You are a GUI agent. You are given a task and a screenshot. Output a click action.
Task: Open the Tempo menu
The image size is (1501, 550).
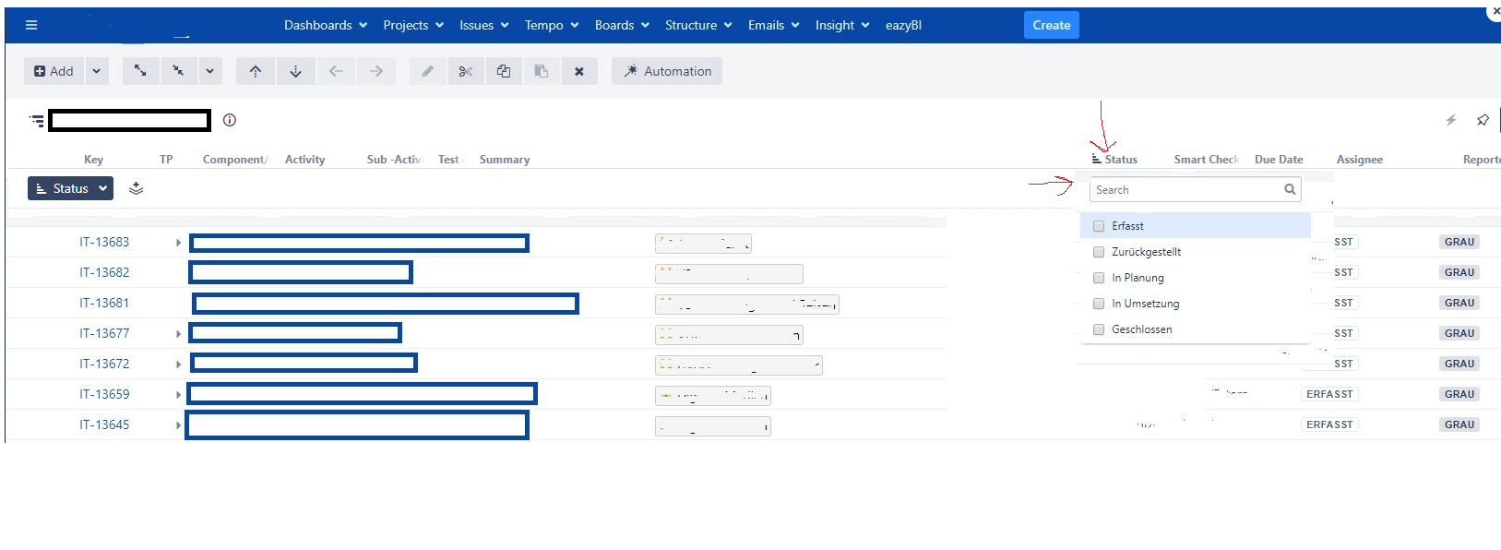click(x=552, y=25)
